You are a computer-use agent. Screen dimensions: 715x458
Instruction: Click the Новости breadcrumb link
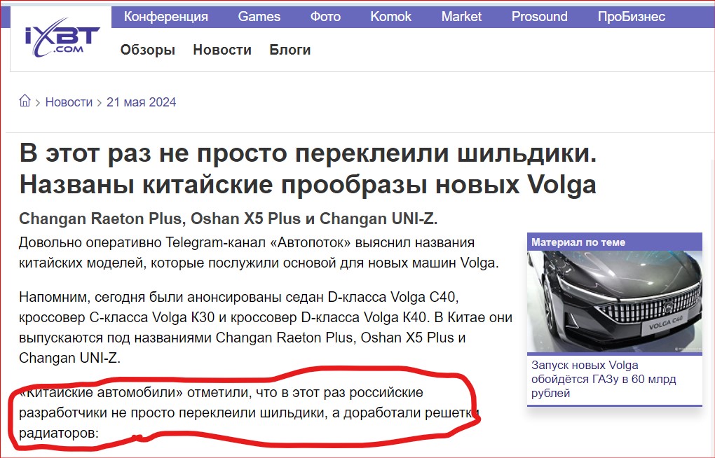pyautogui.click(x=69, y=102)
